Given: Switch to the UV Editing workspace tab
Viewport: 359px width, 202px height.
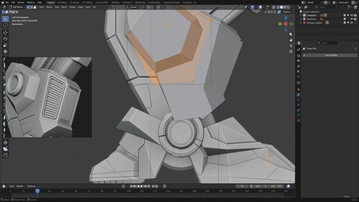Looking at the screenshot, I should coord(87,2).
